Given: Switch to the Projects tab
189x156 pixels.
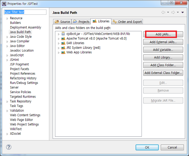Looking at the screenshot, I should pos(81,22).
